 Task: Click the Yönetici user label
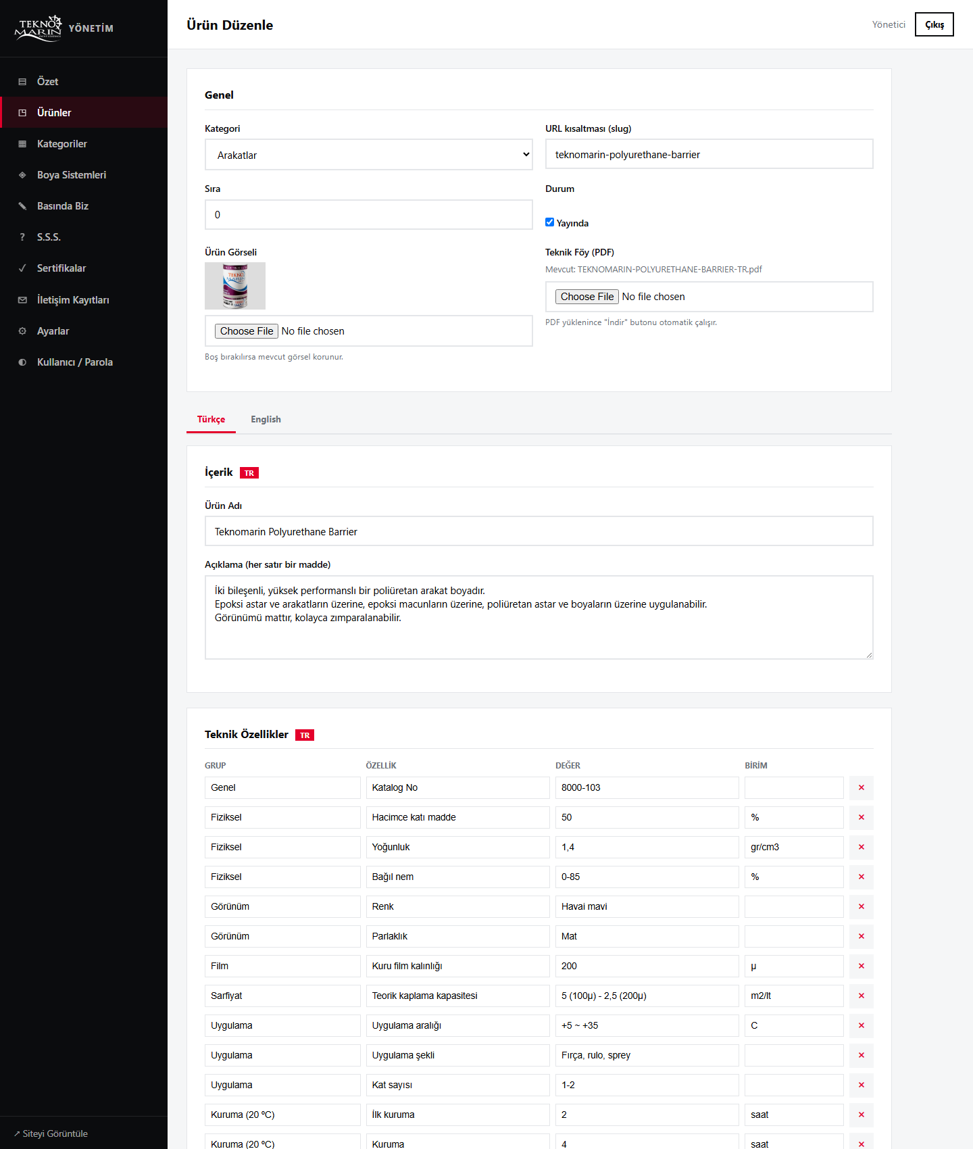[889, 24]
